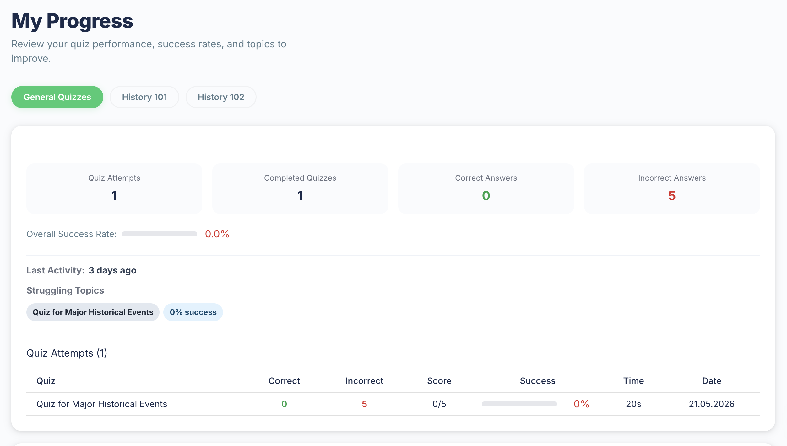787x446 pixels.
Task: Click the 0% success badge
Action: [x=193, y=312]
